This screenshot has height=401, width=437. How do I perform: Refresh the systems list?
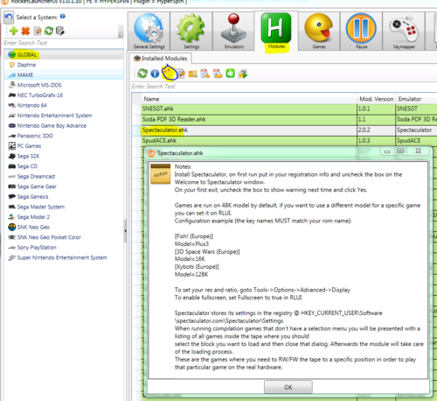(49, 31)
